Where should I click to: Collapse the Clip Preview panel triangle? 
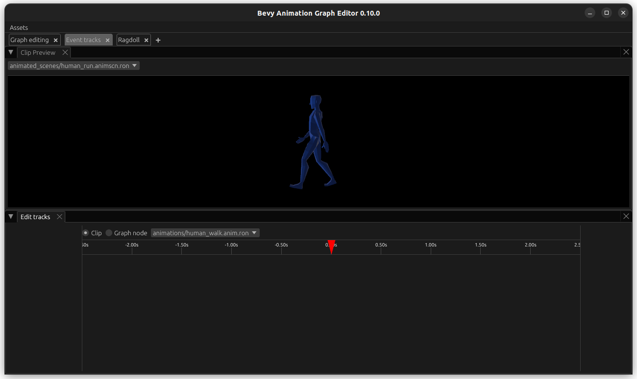pos(11,52)
